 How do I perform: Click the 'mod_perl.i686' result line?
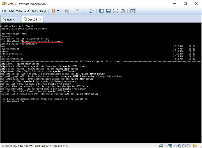[45, 86]
